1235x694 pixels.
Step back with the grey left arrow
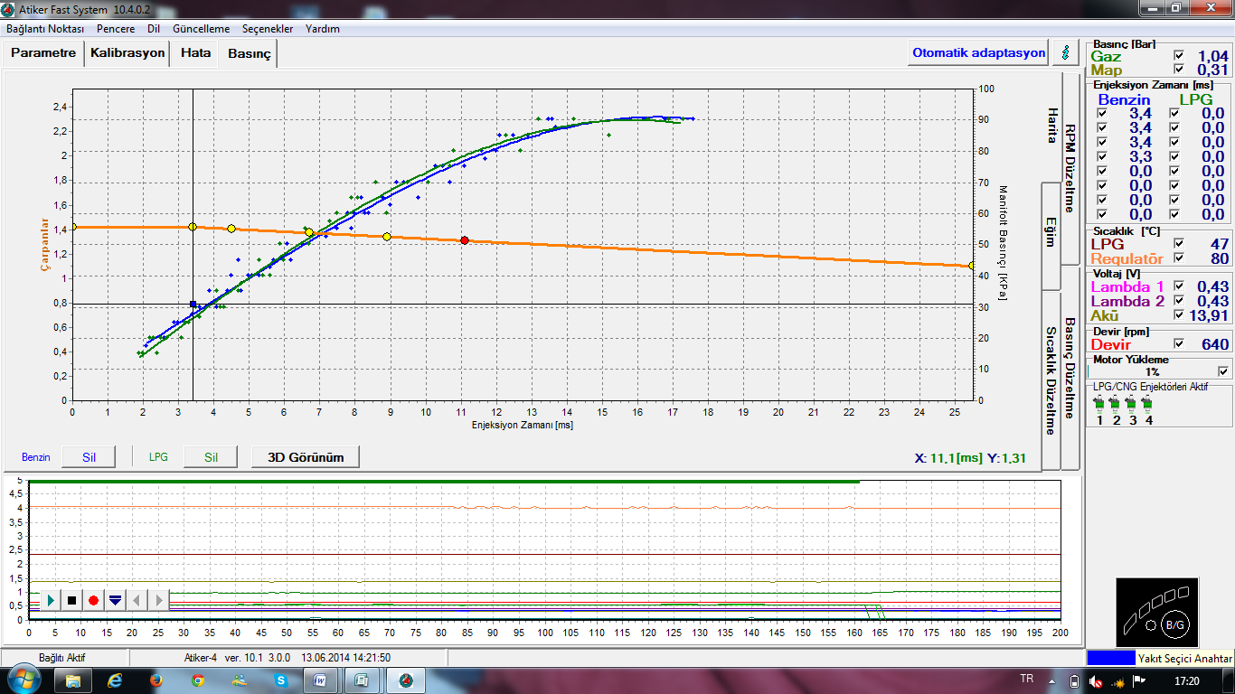137,600
